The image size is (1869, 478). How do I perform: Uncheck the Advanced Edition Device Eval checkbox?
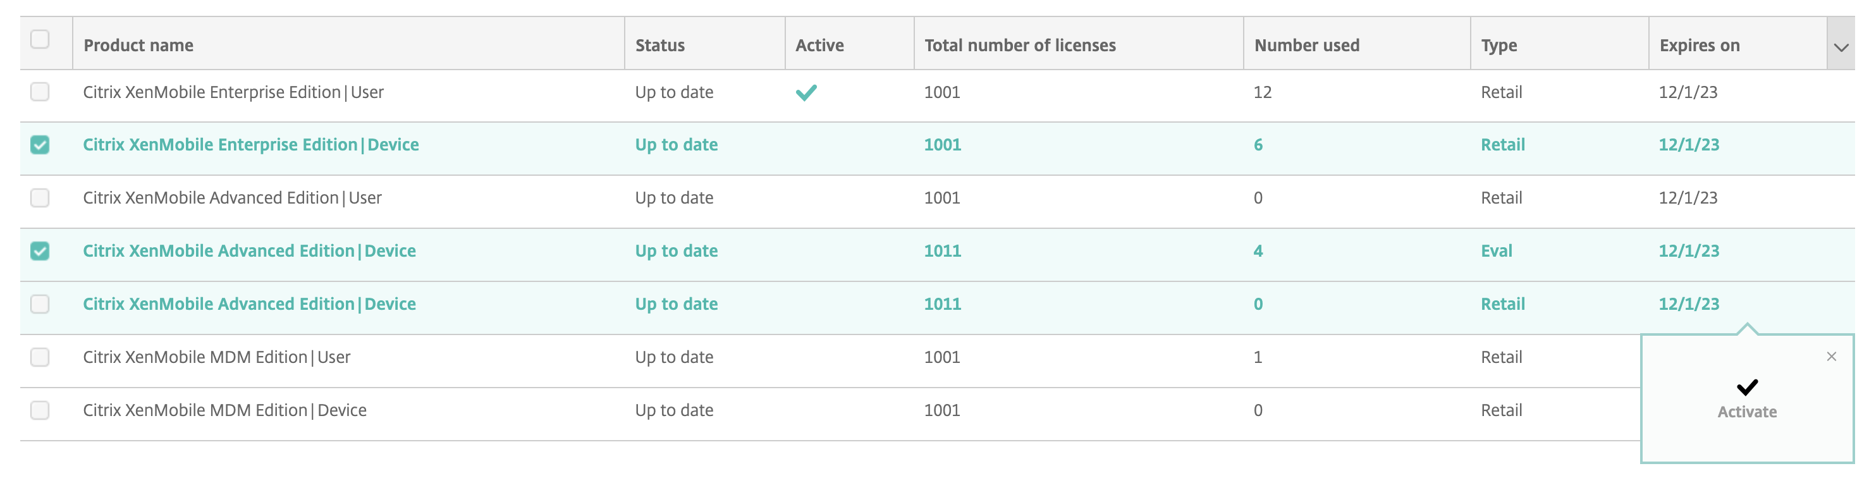(40, 251)
